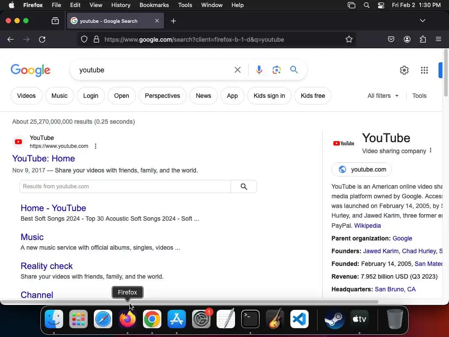Open the Reality check sitelink
This screenshot has height=337, width=449.
[x=46, y=266]
